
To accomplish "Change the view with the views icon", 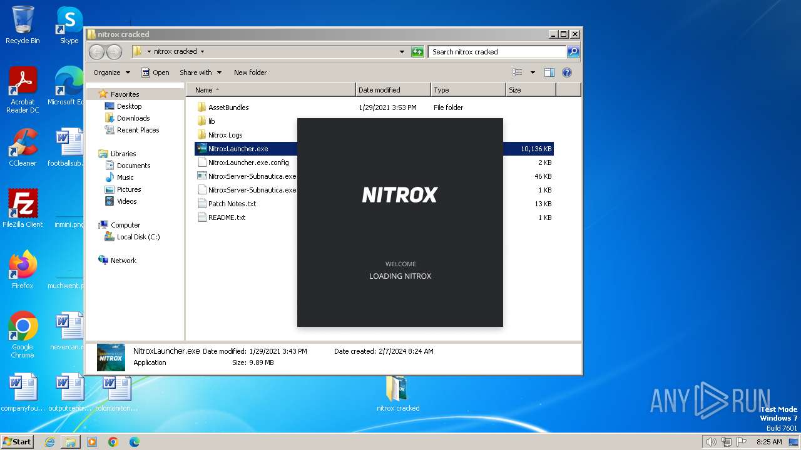I will point(518,72).
